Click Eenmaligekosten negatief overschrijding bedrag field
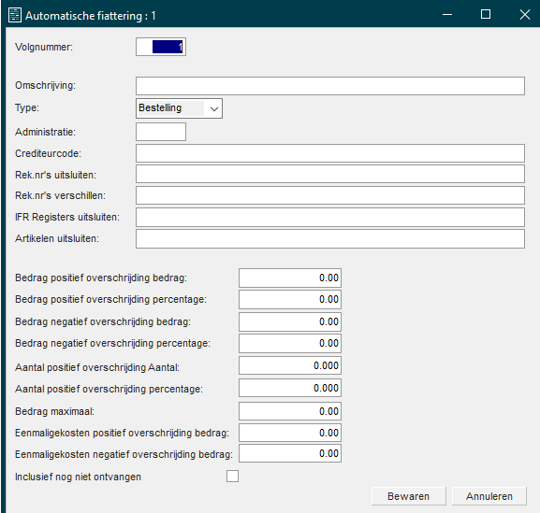 tap(290, 453)
